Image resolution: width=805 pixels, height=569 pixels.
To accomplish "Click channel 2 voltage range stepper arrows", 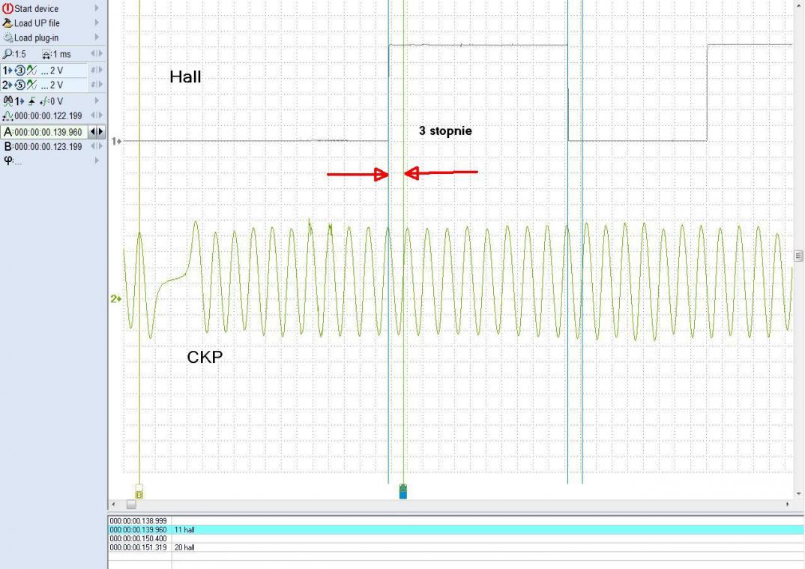I will click(97, 84).
